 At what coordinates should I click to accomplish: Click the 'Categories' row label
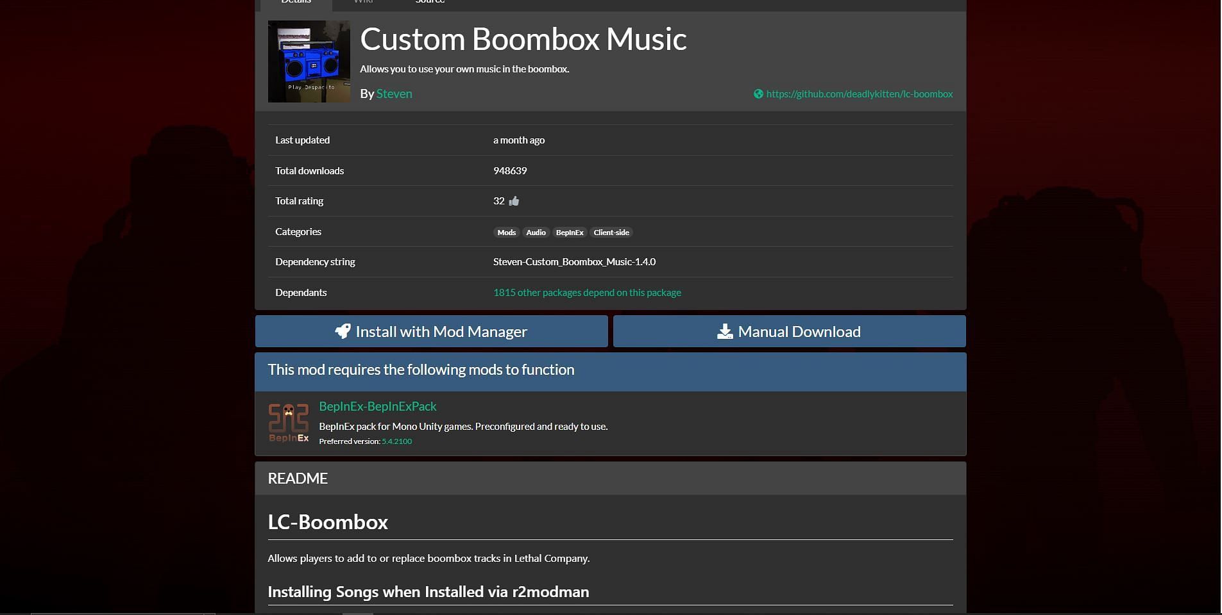[298, 232]
